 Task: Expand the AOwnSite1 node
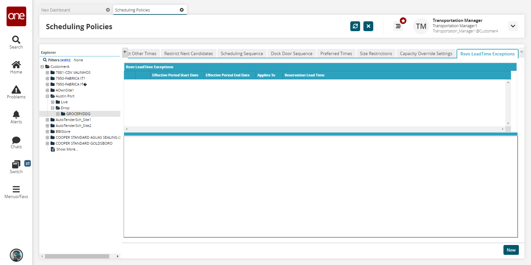click(x=47, y=90)
